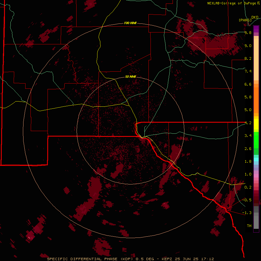Click the 5.8 scale value
Image resolution: width=261 pixels, height=261 pixels.
248,97
